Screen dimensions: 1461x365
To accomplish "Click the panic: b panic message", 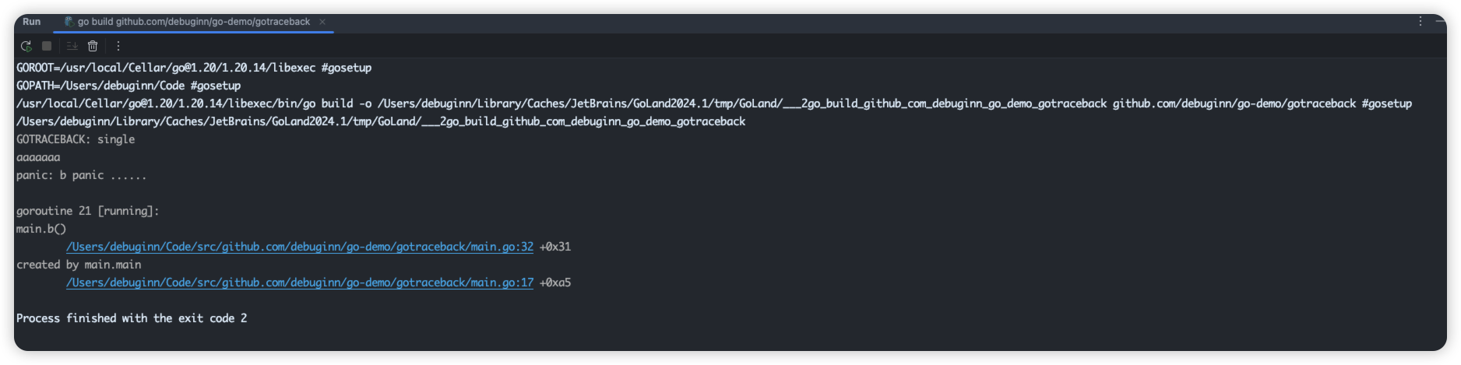I will click(x=81, y=175).
